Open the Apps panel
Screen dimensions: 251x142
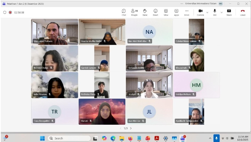[176, 12]
